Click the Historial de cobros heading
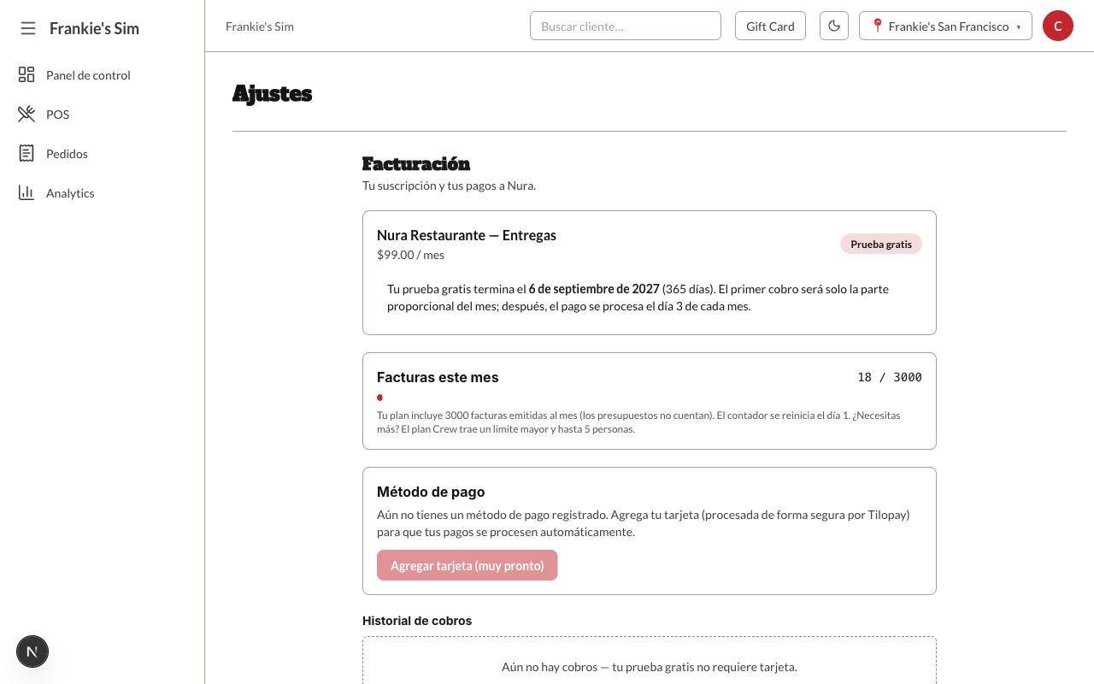Viewport: 1094px width, 684px height. (x=417, y=621)
